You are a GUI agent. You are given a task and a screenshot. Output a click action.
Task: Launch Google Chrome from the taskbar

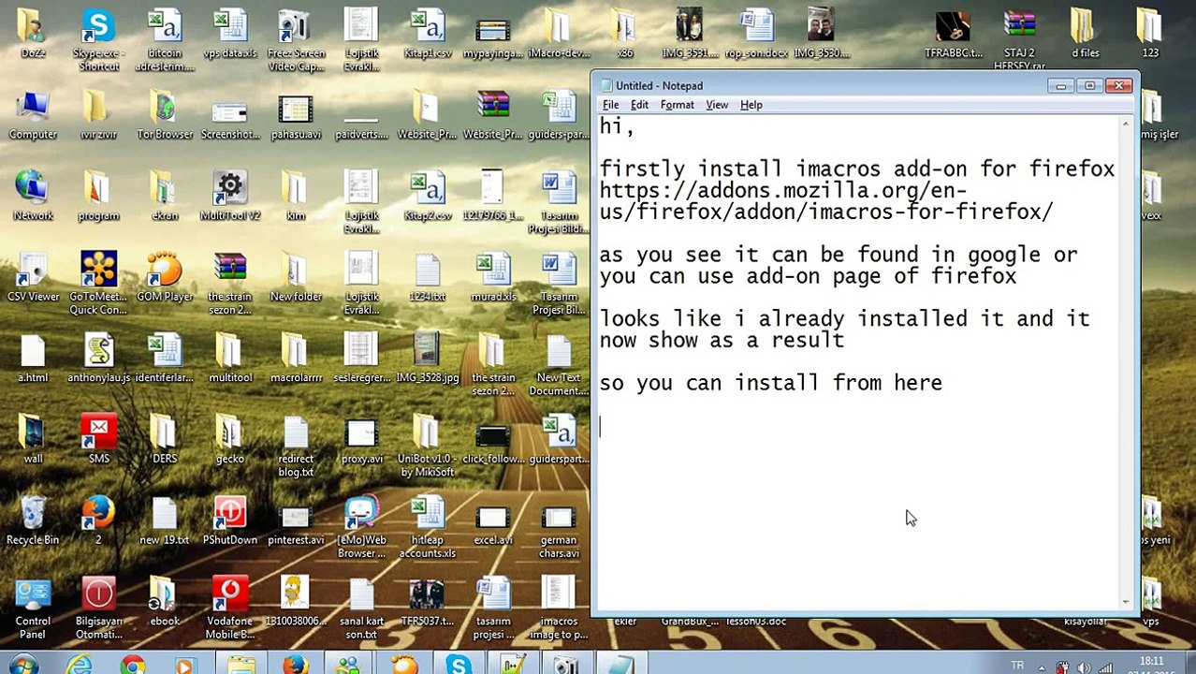point(133,665)
